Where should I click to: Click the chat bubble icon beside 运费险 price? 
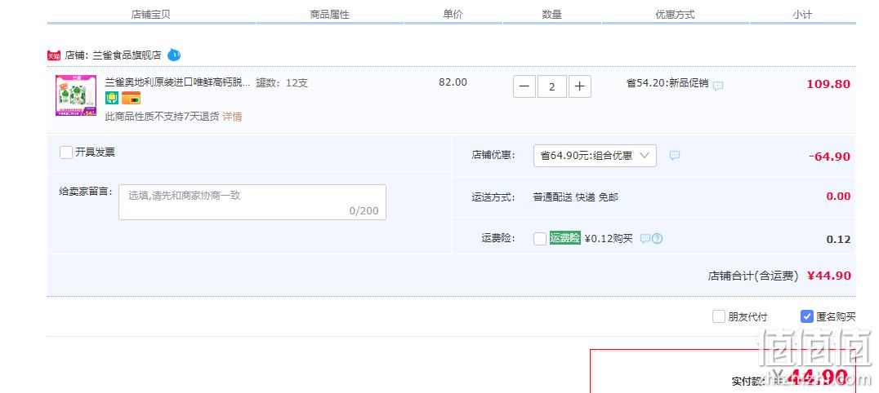pos(645,238)
